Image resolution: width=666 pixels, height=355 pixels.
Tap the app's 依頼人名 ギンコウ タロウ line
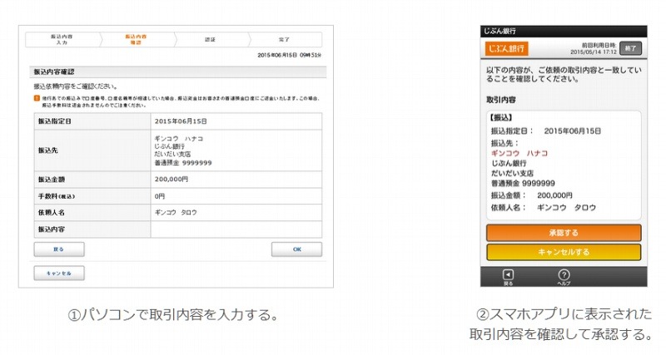click(544, 208)
